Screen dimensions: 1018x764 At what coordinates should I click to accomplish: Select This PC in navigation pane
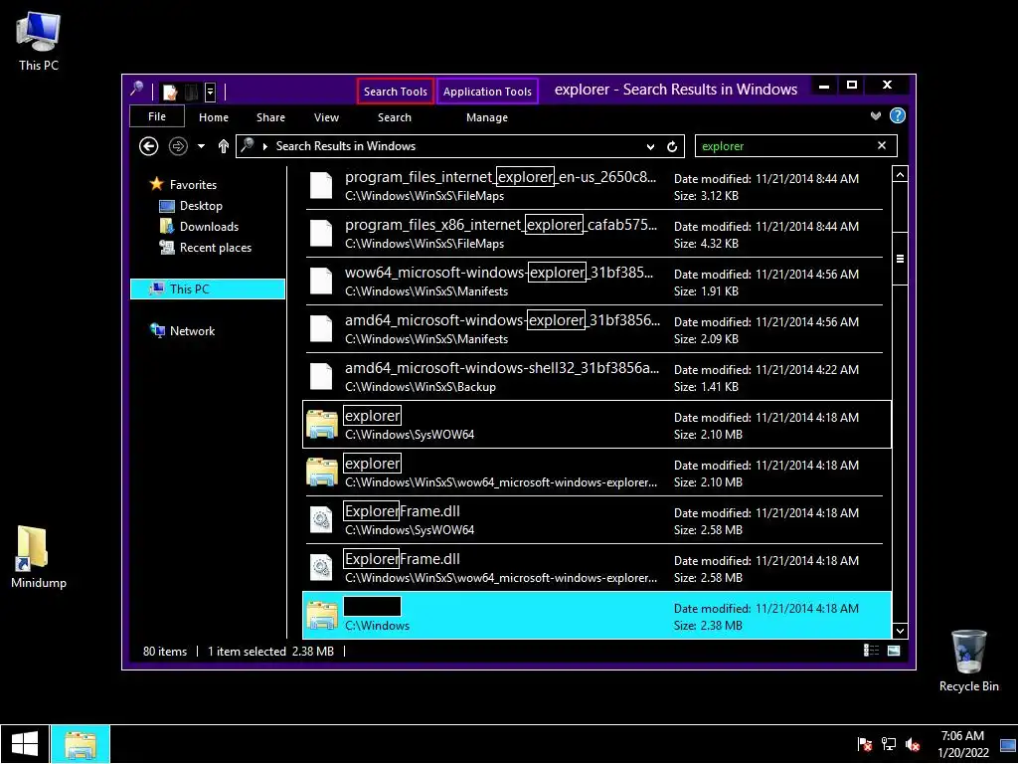[208, 289]
